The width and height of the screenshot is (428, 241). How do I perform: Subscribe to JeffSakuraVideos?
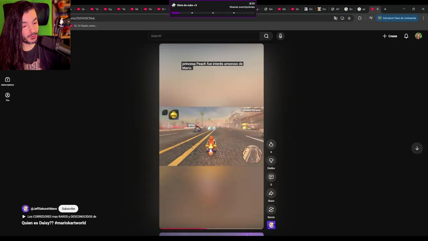[68, 209]
